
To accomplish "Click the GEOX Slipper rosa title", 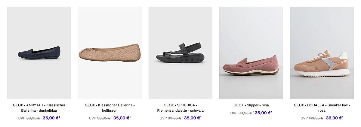I will tap(251, 105).
